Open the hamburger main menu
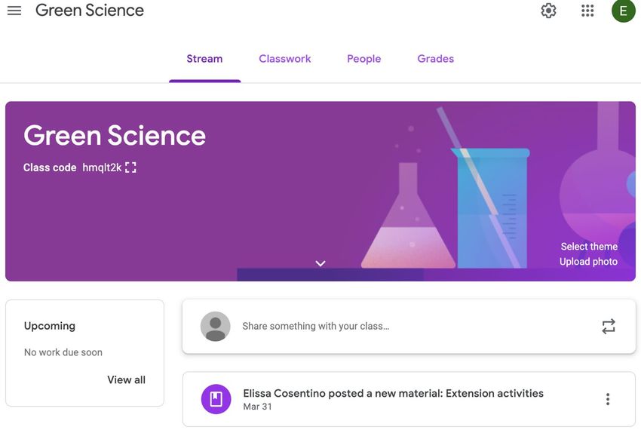The height and width of the screenshot is (433, 641). click(x=14, y=11)
